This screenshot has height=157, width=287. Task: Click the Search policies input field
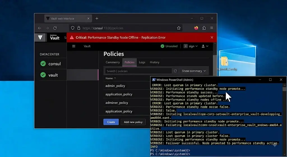click(138, 71)
